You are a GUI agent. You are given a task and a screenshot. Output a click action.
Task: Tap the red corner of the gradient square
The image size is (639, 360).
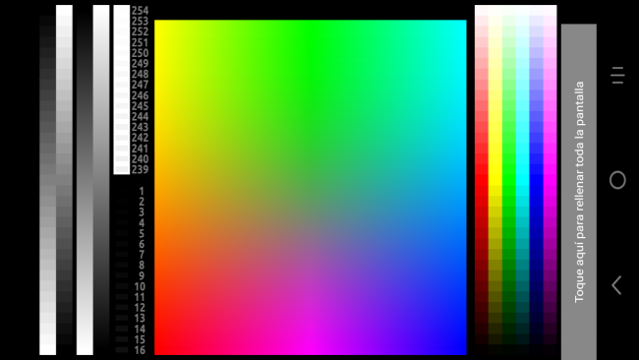tap(159, 350)
